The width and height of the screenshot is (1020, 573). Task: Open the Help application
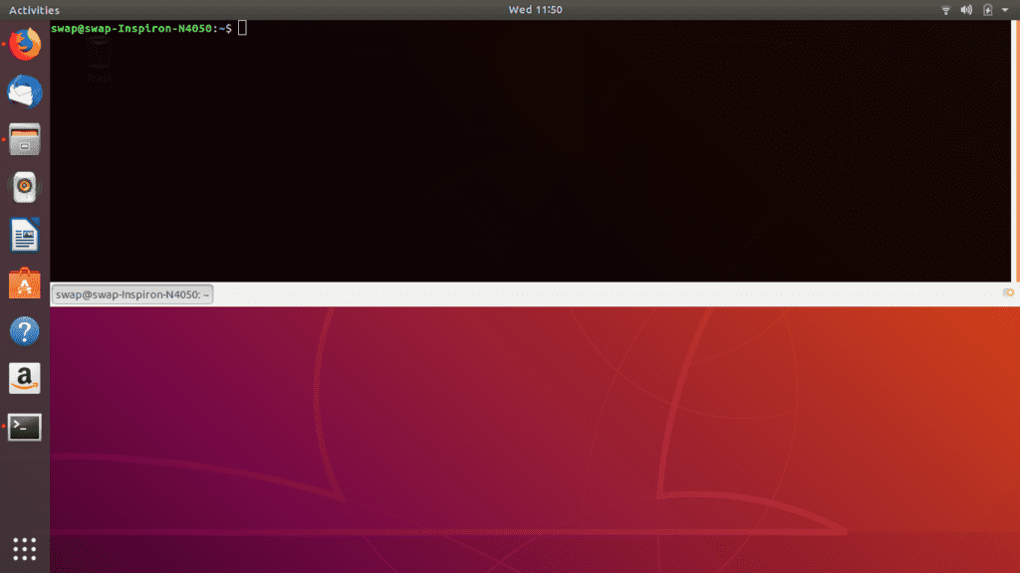23,331
